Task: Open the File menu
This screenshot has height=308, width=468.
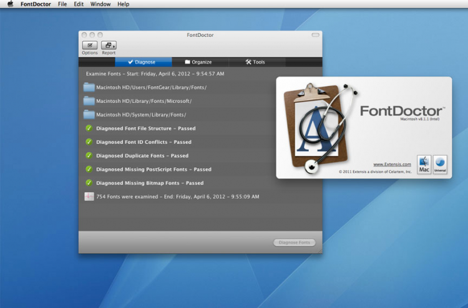Action: (x=62, y=4)
